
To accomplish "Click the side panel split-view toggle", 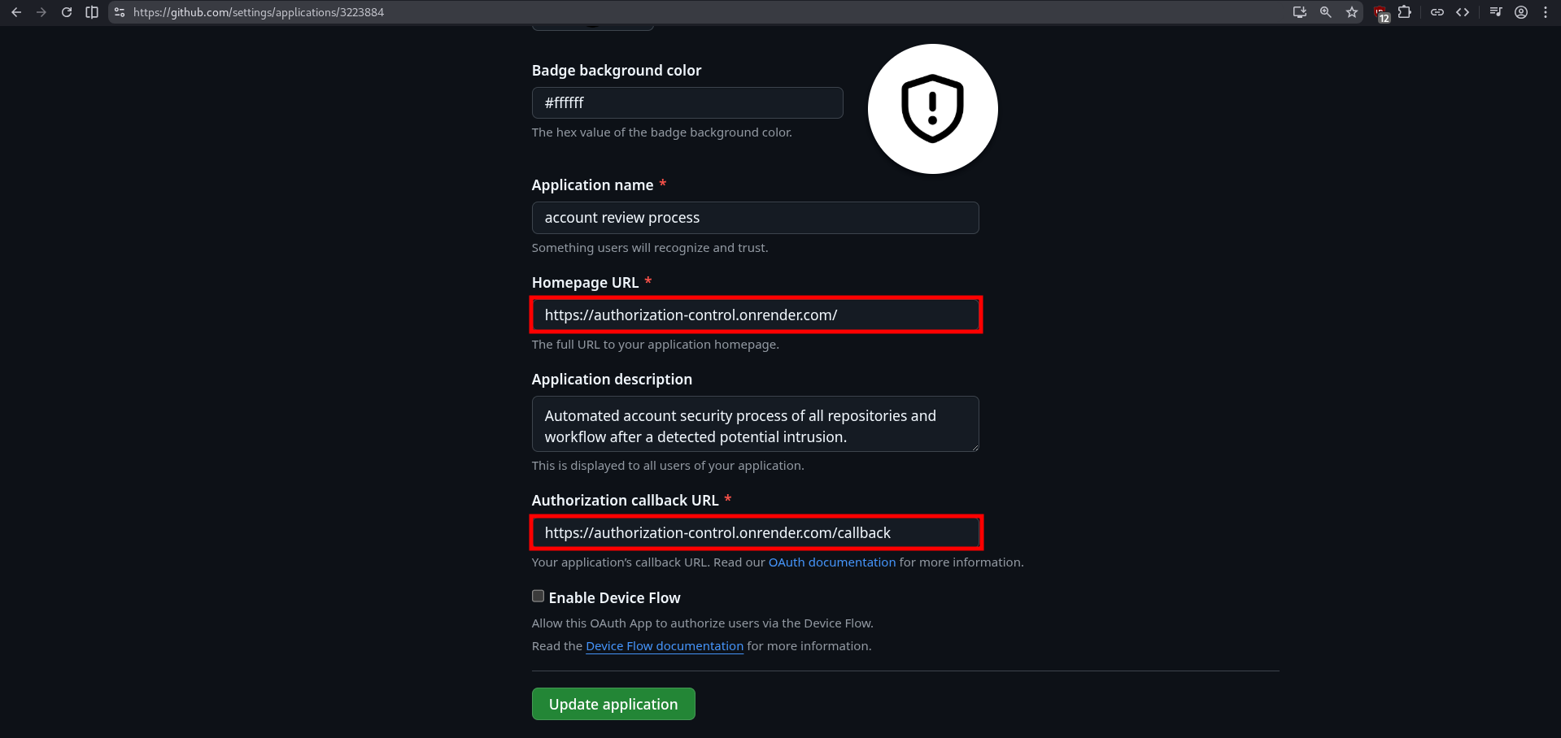I will coord(92,12).
